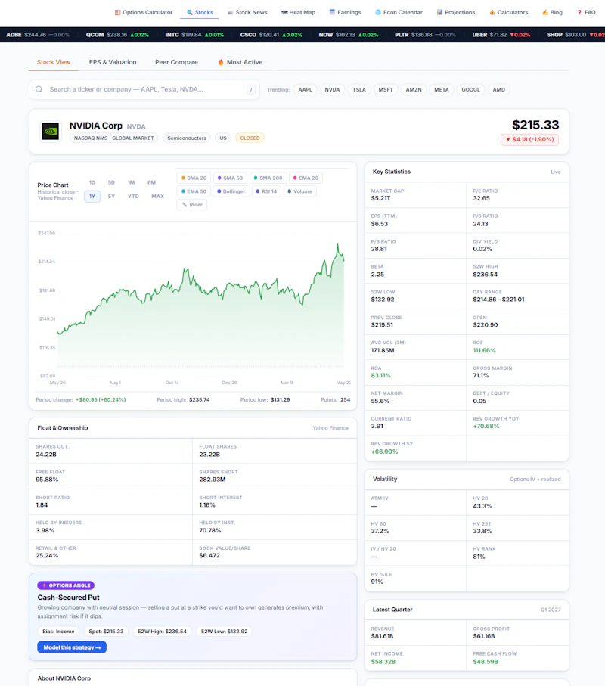Click the slash shortcut hint in the search box
Image resolution: width=605 pixels, height=686 pixels.
[x=251, y=90]
